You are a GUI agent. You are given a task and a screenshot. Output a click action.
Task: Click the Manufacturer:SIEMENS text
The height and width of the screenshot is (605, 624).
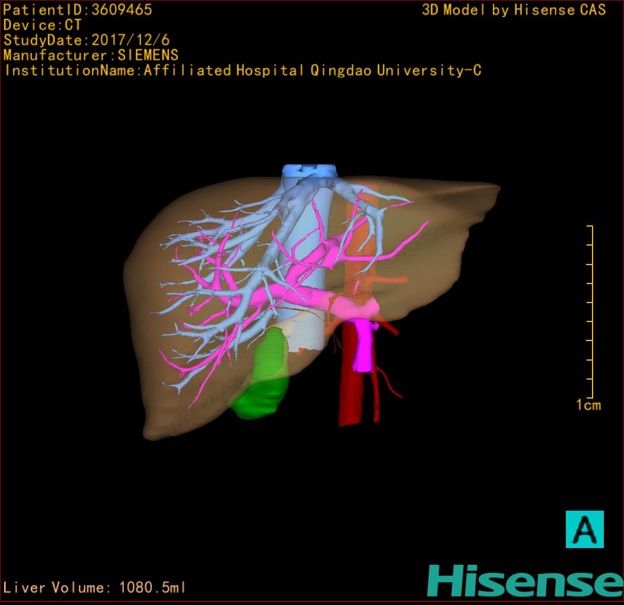point(91,55)
